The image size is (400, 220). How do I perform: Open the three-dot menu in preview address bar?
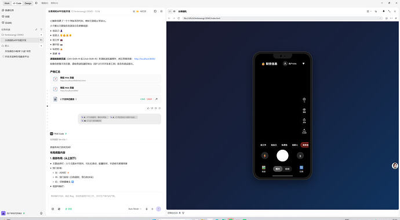coord(391,18)
